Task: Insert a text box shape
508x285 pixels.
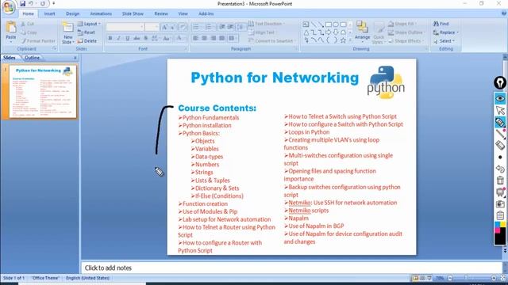Action: [x=306, y=25]
